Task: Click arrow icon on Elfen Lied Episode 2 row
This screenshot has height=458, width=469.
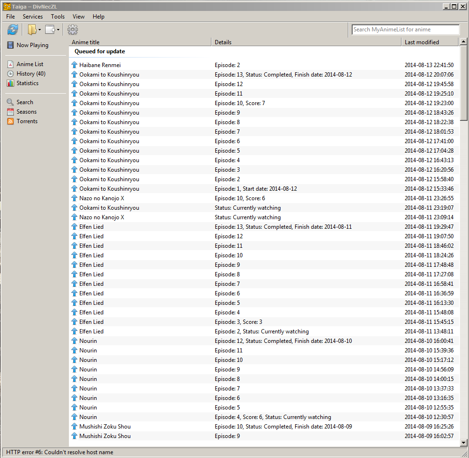Action: coord(75,331)
